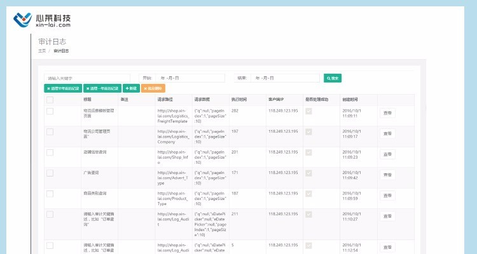Click the 查看 button for row created 11:09:23
Screen dimensions: 477x254
(x=387, y=154)
